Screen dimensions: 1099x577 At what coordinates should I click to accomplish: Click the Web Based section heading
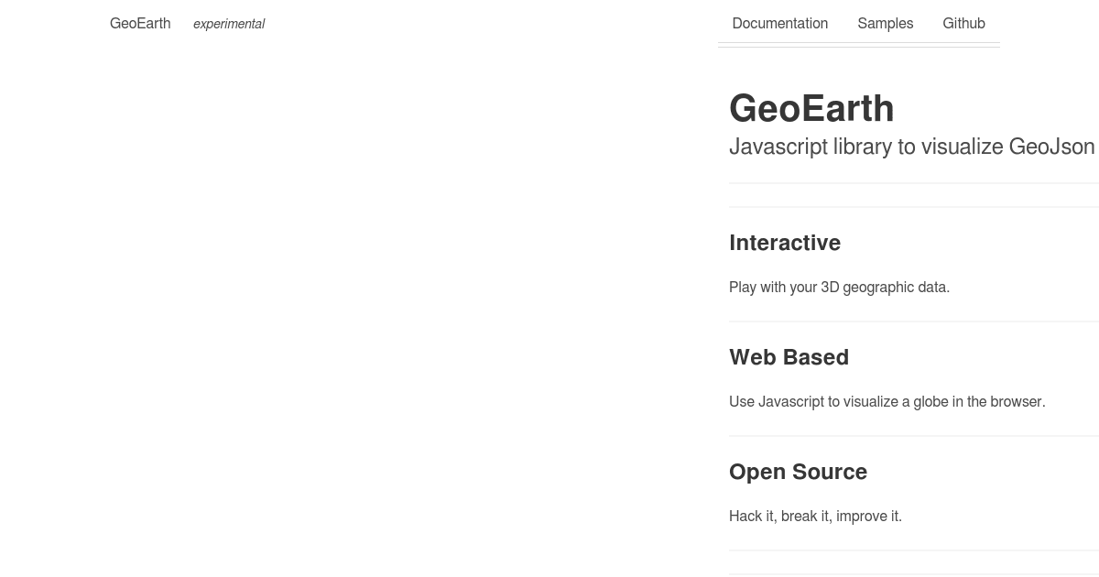coord(789,357)
